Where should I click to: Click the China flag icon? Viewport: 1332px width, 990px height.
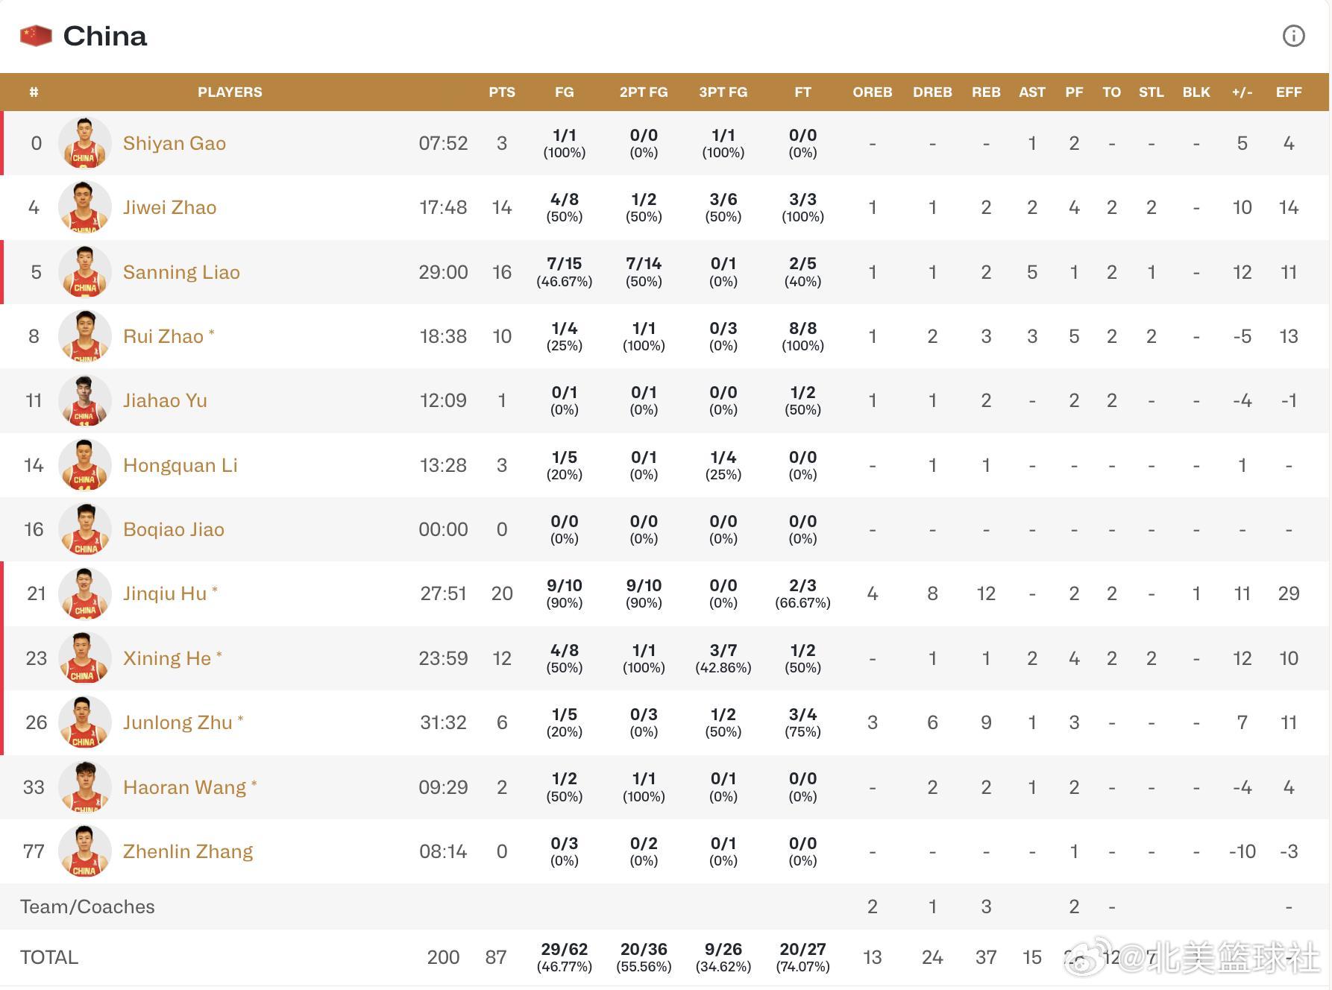point(36,35)
